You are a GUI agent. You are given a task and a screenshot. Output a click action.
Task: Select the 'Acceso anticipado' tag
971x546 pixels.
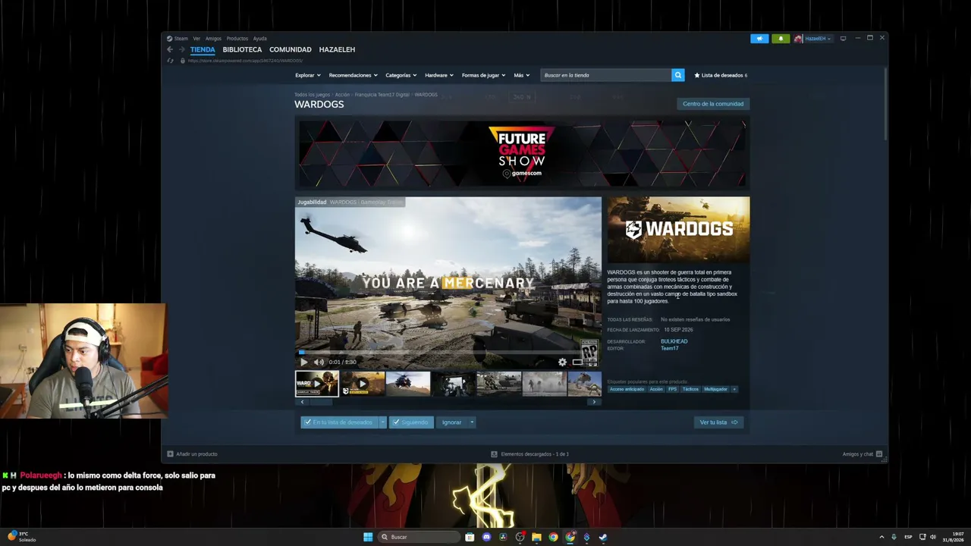pyautogui.click(x=626, y=389)
